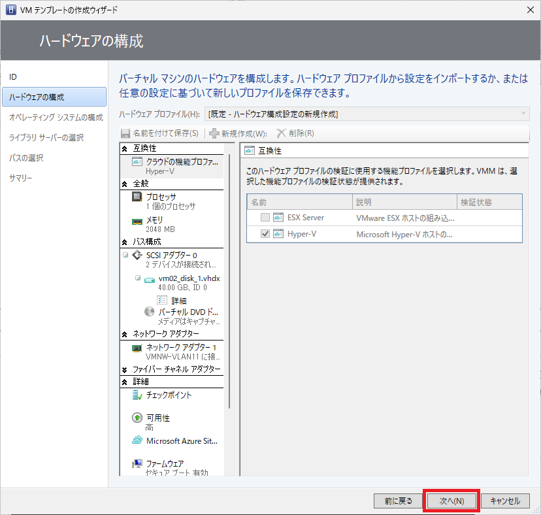Click the '40.00 GB、ID 0' text
Screen dimensions: 541x515
tap(182, 288)
